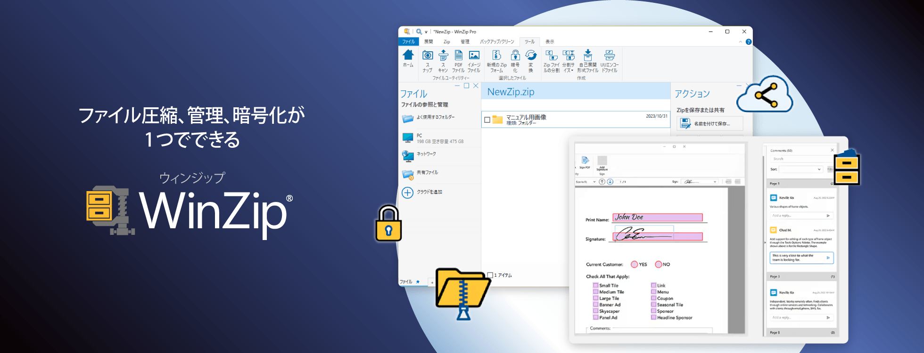Open ネットワーク in the Files pane

426,154
